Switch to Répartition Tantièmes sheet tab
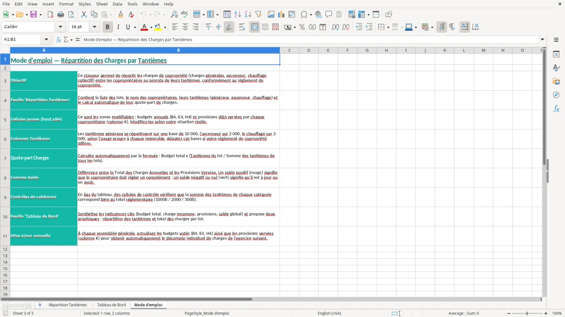The width and height of the screenshot is (565, 317). (x=68, y=305)
